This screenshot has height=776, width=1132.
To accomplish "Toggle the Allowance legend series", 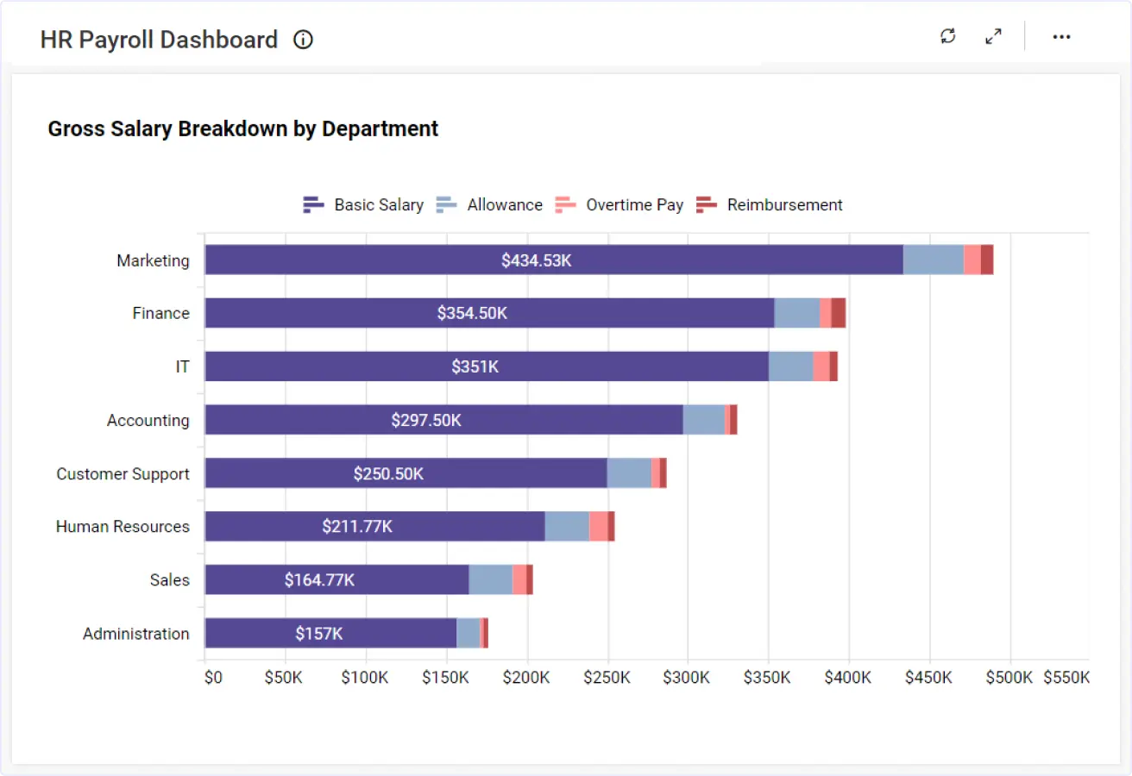I will [504, 205].
